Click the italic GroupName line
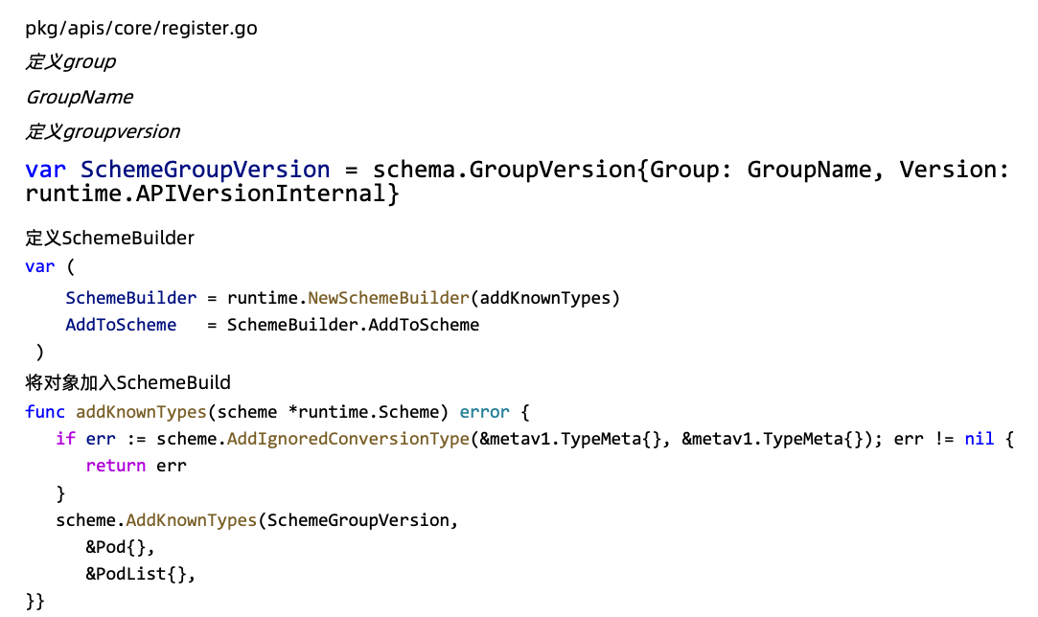Image resolution: width=1038 pixels, height=617 pixels. click(80, 98)
